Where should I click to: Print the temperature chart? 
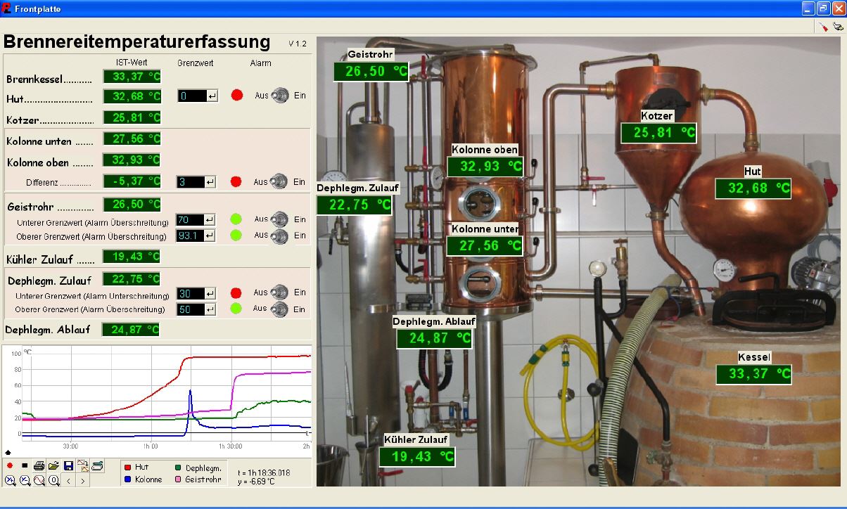click(x=39, y=465)
